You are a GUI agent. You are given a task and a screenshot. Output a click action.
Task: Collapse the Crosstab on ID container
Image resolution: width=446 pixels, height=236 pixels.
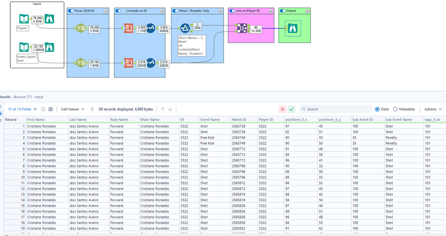pyautogui.click(x=162, y=11)
